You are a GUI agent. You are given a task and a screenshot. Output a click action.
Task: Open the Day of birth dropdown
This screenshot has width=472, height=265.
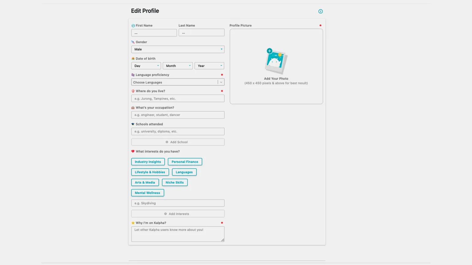click(x=146, y=66)
